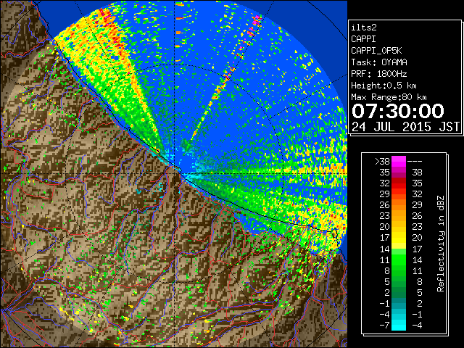Pick the teal -1 to 2 dBZ swatch
Viewport: 464px width, 348px height.
pyautogui.click(x=399, y=303)
